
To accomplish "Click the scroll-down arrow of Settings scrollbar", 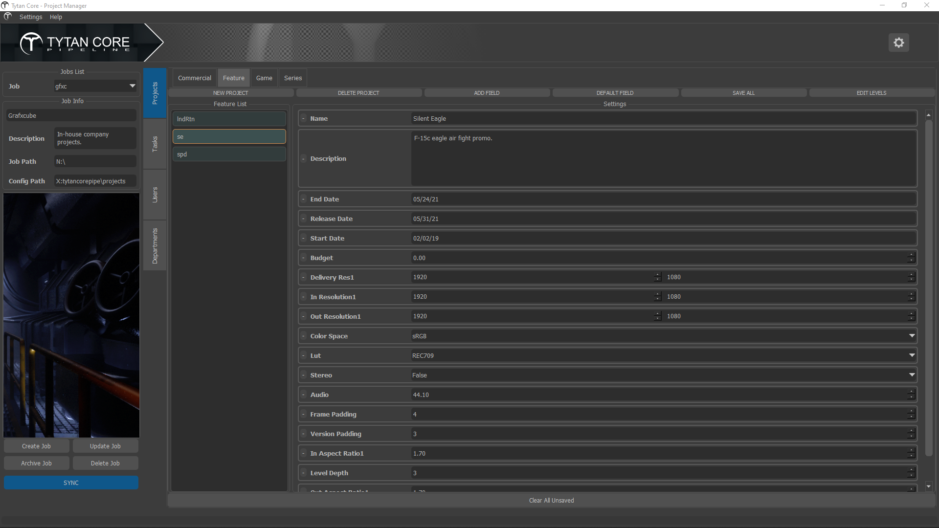I will point(929,486).
